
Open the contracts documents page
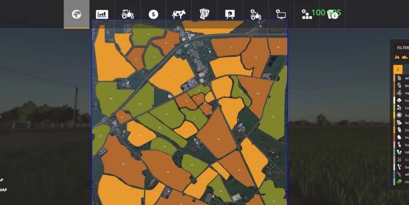click(204, 14)
